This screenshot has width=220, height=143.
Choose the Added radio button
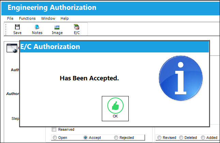click(x=203, y=138)
